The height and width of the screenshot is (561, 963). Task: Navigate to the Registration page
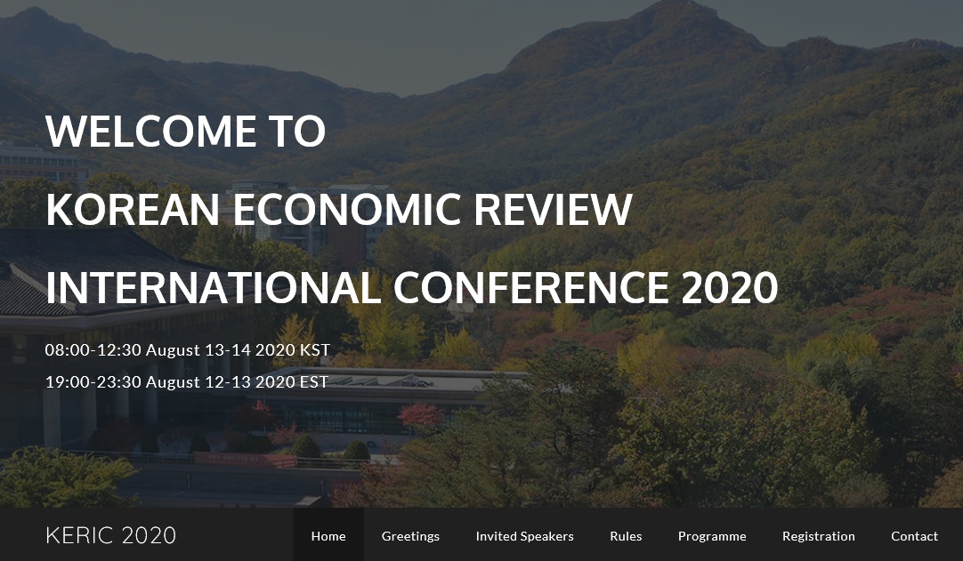[x=818, y=536]
